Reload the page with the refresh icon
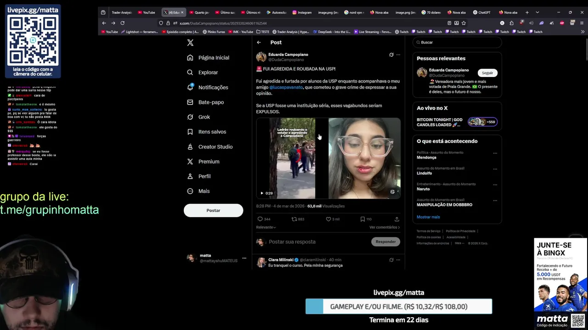The width and height of the screenshot is (588, 330). (122, 23)
